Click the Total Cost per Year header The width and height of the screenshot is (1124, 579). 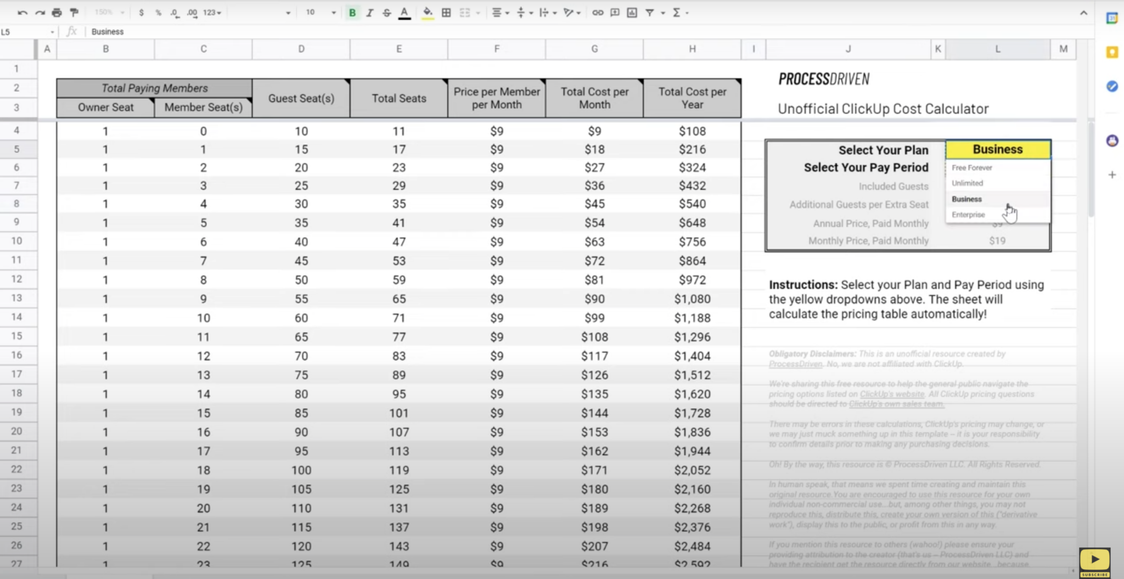(x=692, y=98)
